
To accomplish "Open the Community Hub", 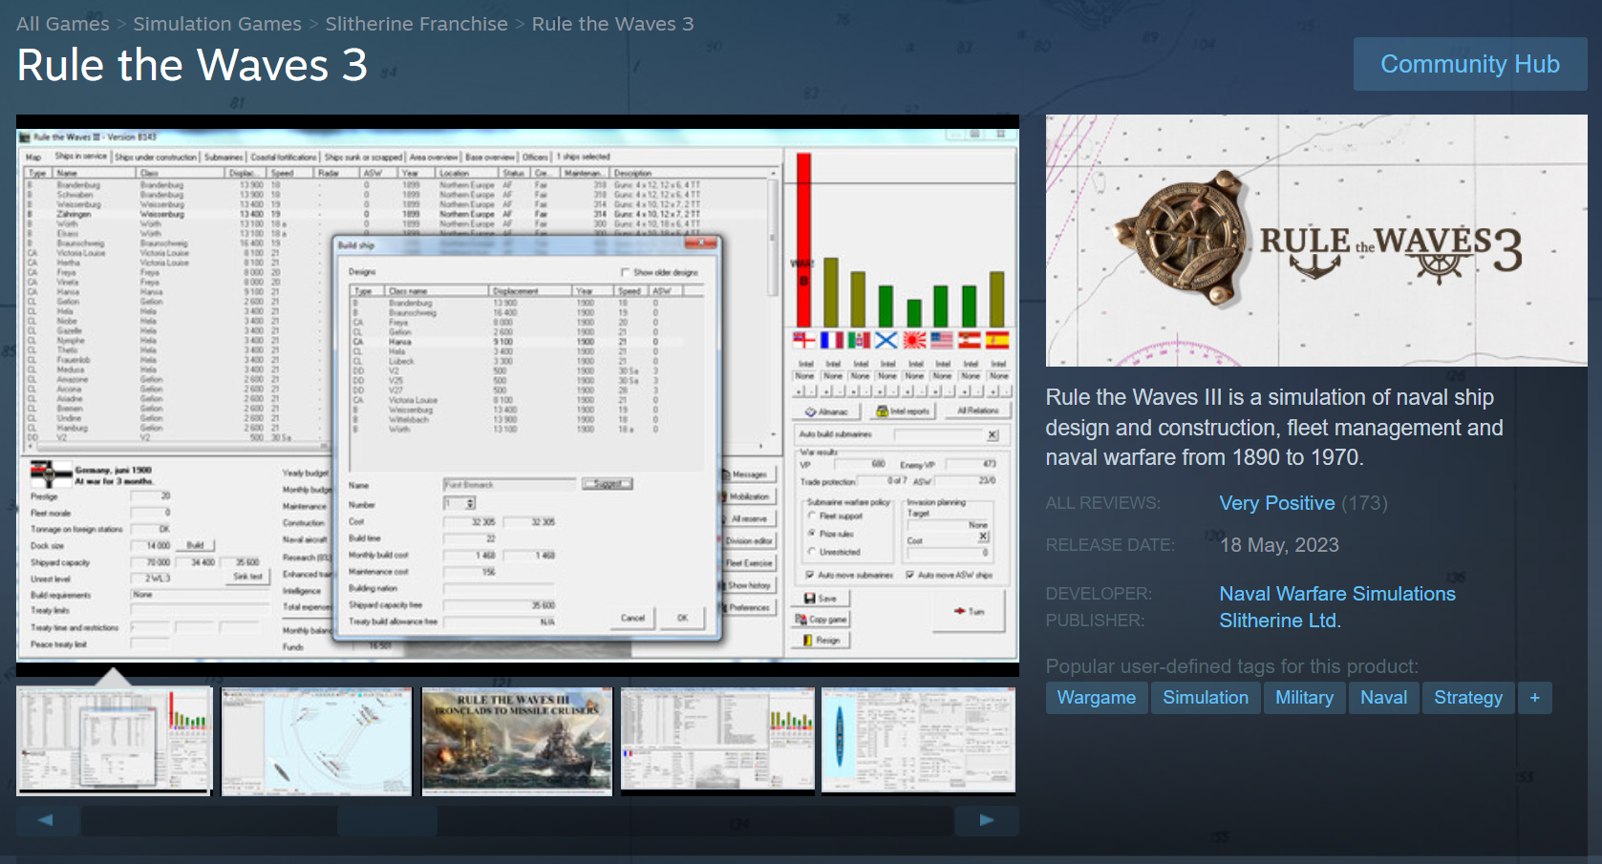I will tap(1470, 64).
